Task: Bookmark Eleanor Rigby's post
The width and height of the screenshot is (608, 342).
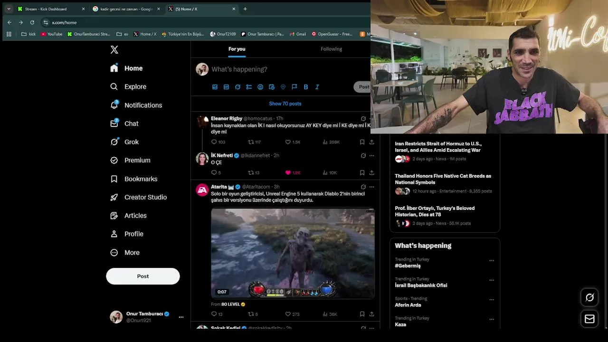Action: coord(362,142)
